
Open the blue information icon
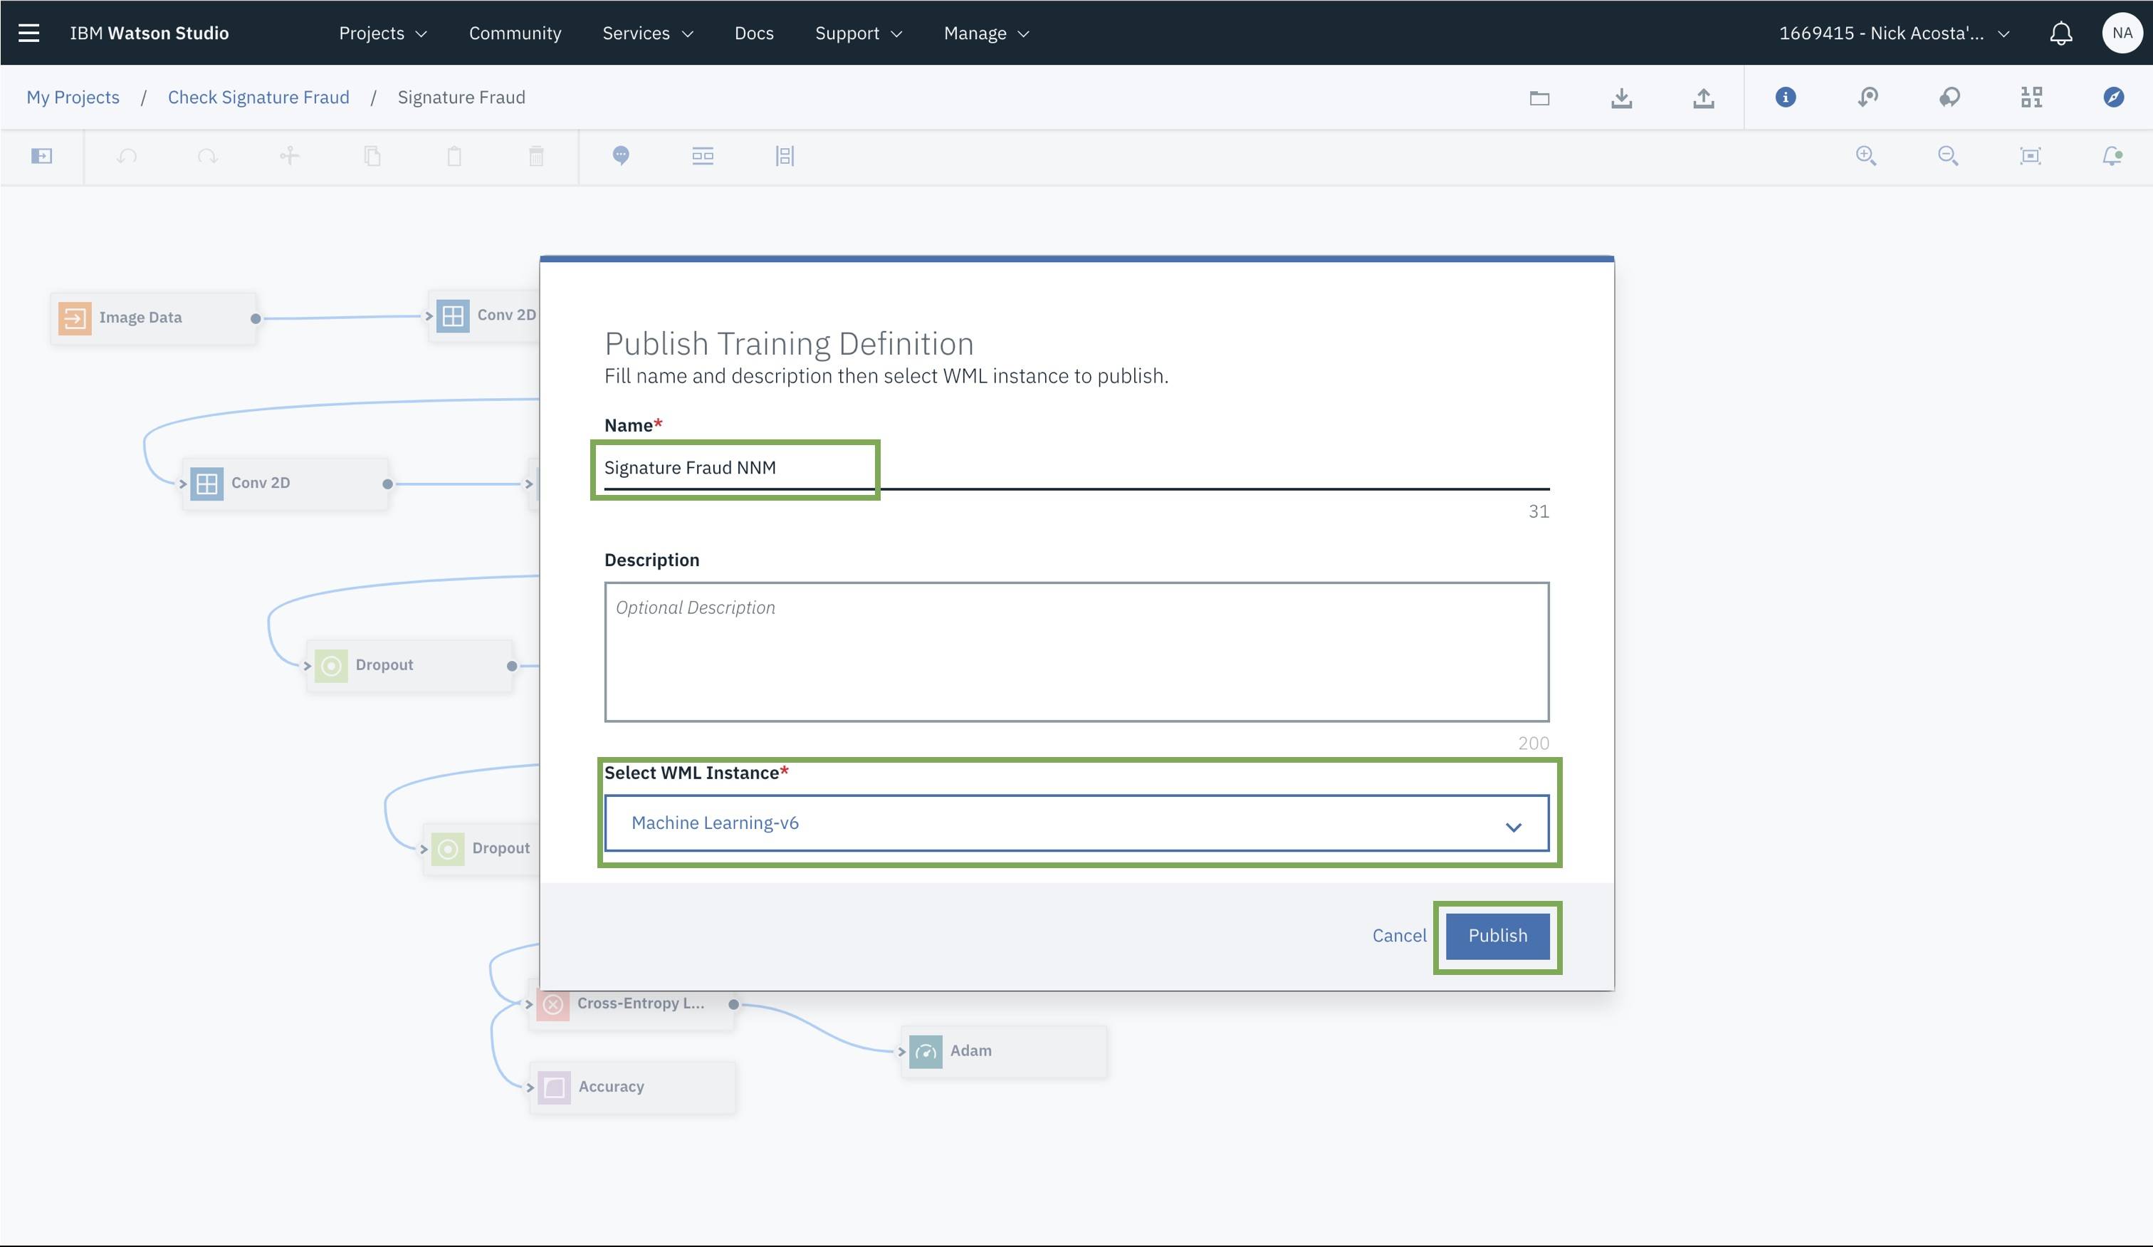click(1786, 98)
